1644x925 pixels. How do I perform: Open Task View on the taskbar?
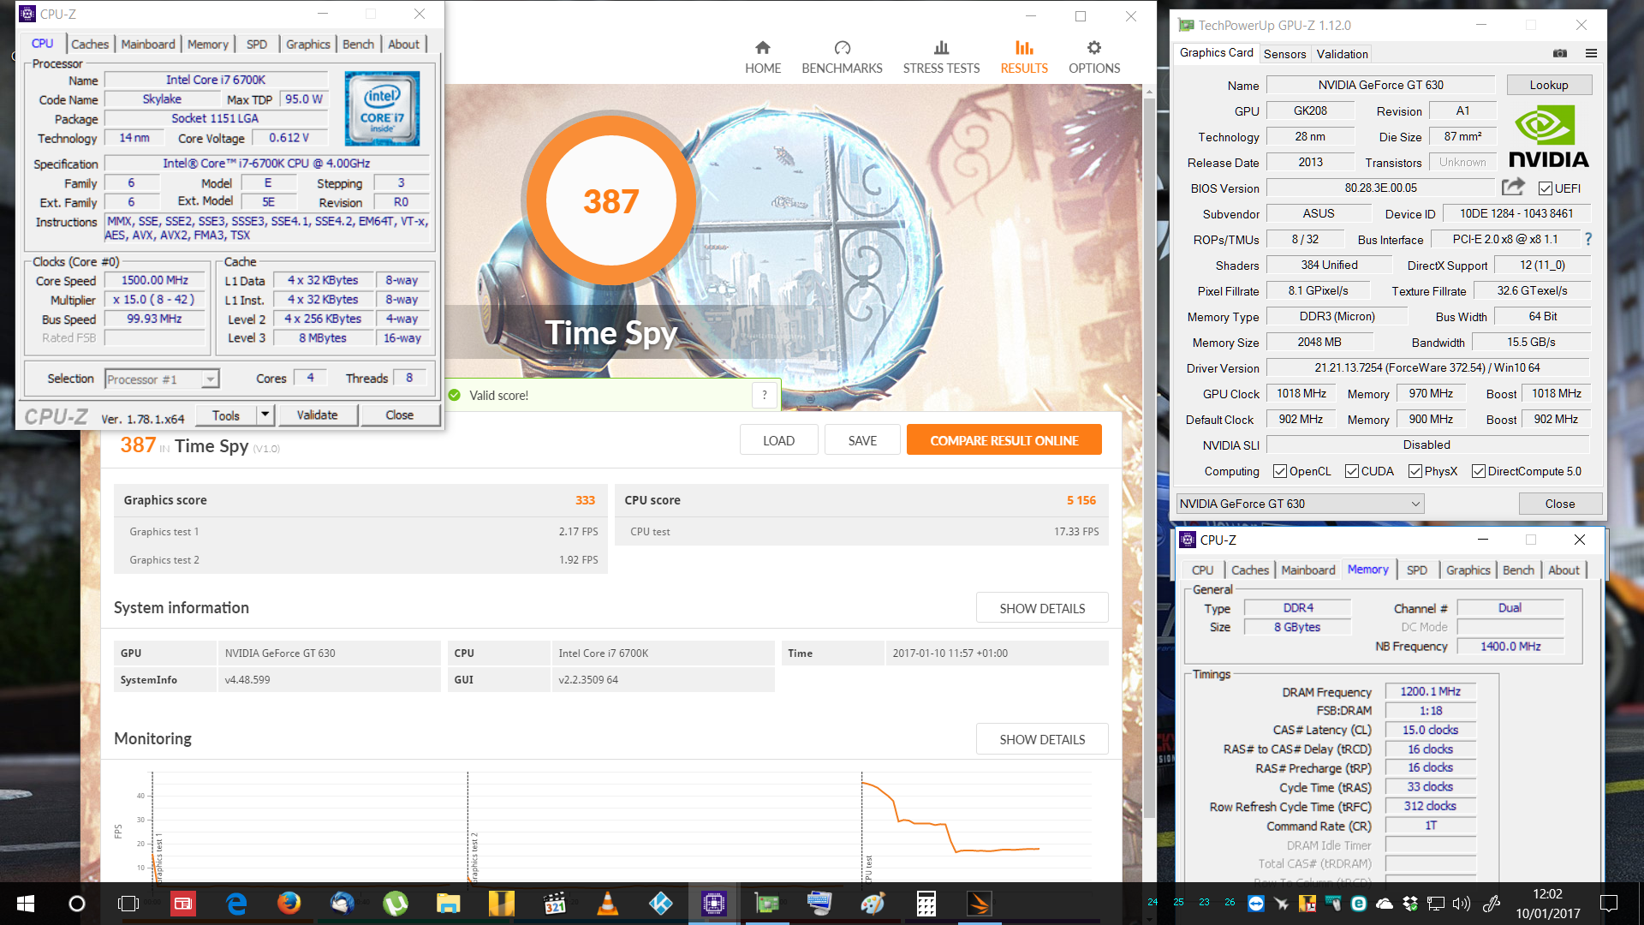(128, 904)
